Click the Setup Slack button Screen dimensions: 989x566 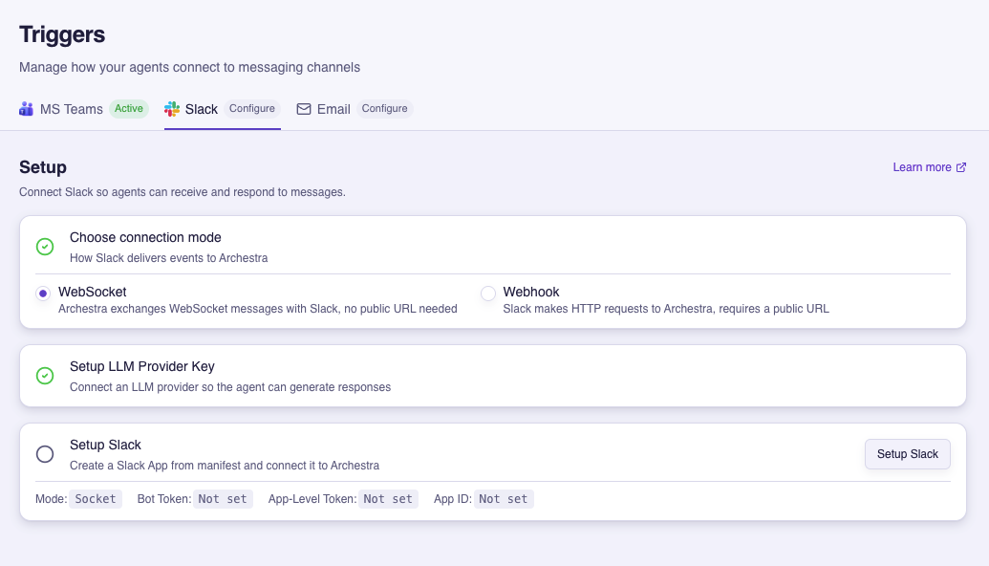(907, 454)
